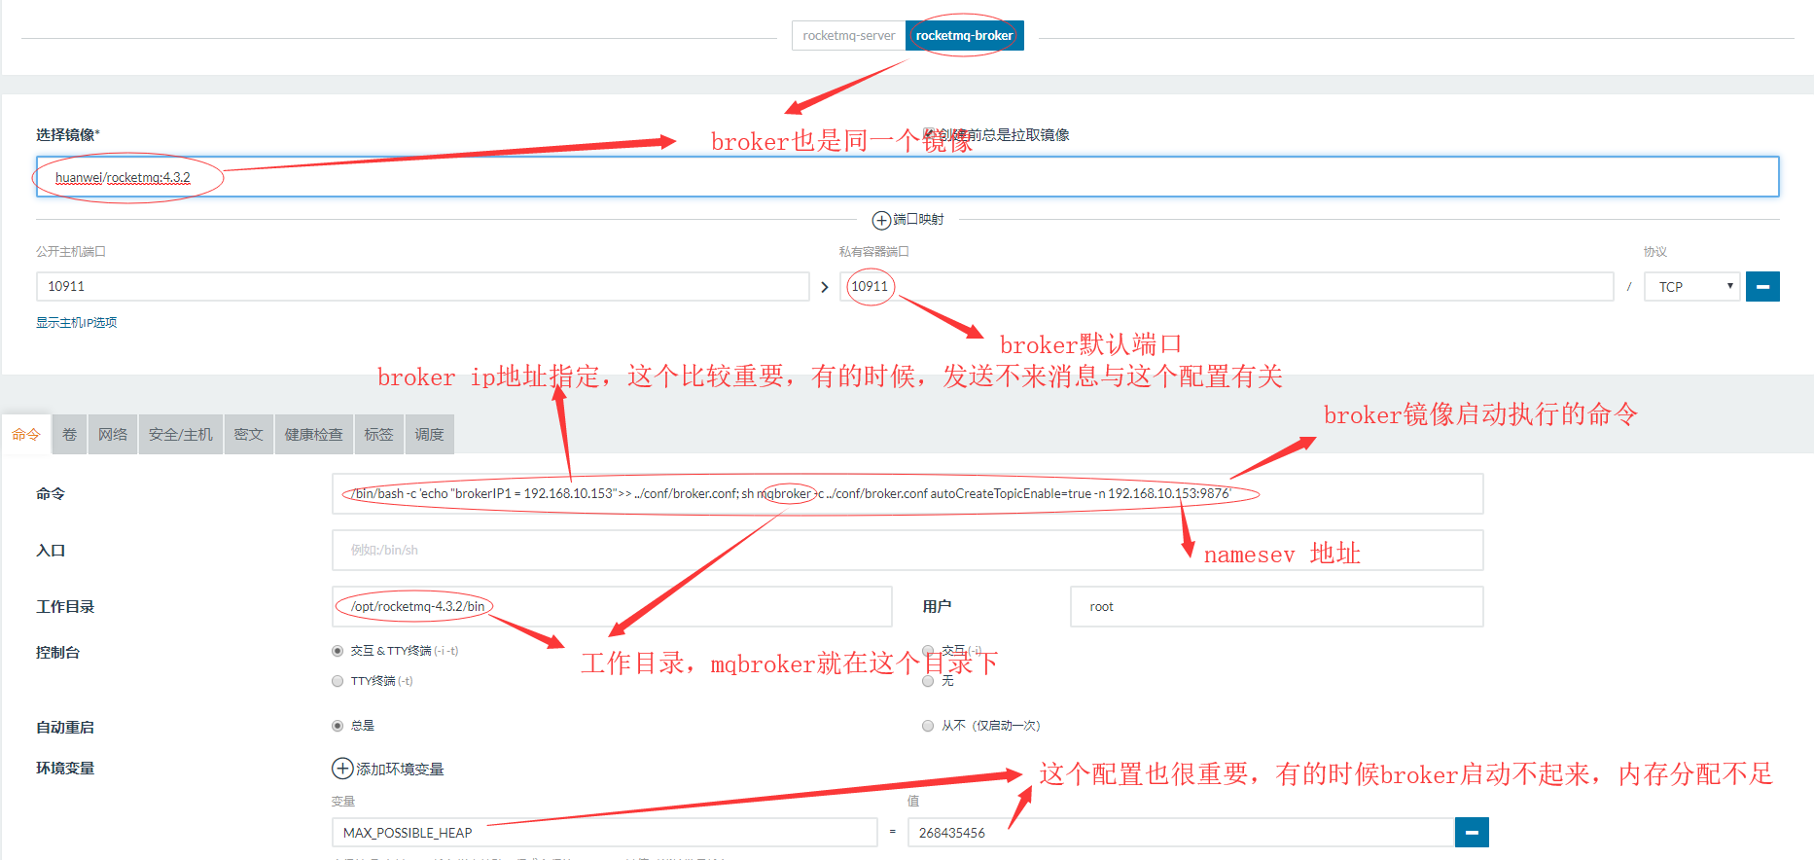Switch to the rocketmq-server container tab
This screenshot has height=860, width=1814.
[849, 36]
